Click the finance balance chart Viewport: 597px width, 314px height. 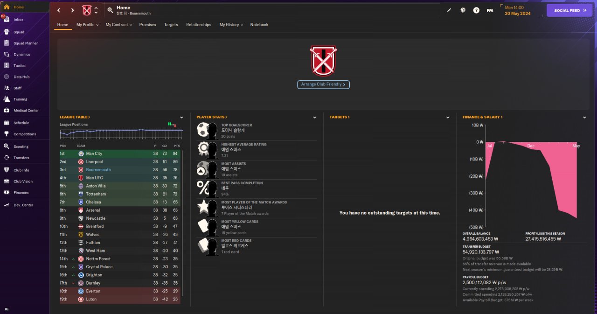click(532, 176)
